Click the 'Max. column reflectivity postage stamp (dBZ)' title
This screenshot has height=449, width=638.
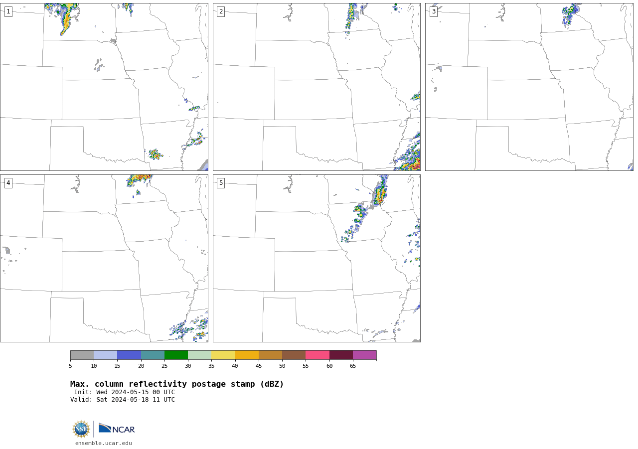click(177, 384)
